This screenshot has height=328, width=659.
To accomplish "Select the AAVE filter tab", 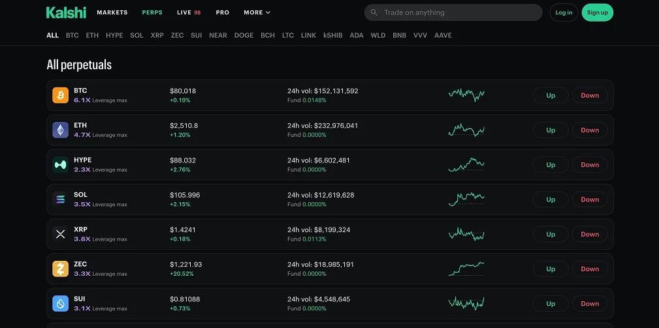I will (443, 35).
